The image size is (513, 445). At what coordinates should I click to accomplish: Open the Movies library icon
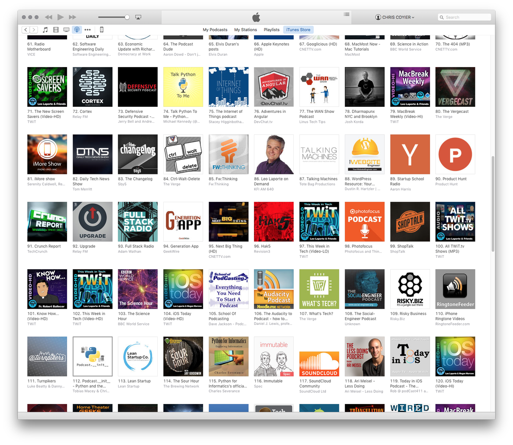coord(56,29)
